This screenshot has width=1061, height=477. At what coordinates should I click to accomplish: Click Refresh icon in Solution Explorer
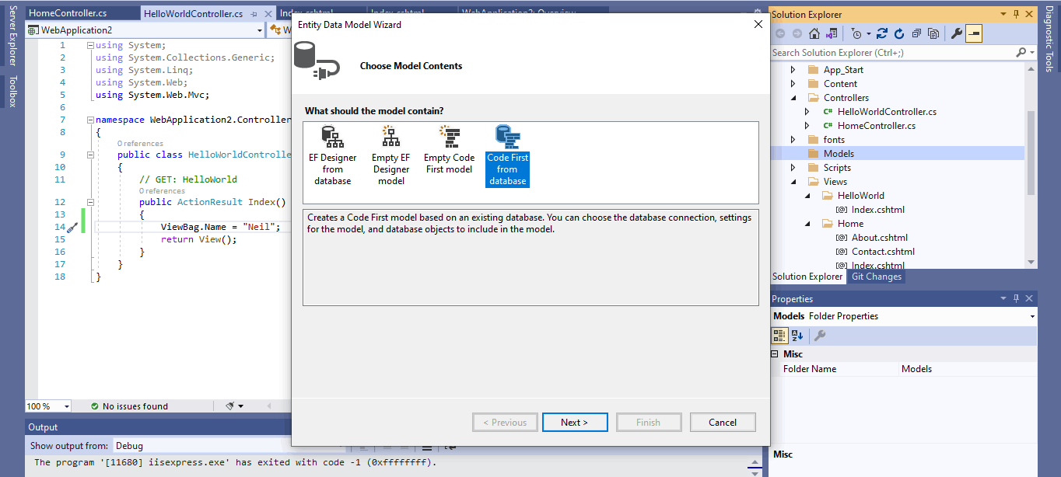899,34
